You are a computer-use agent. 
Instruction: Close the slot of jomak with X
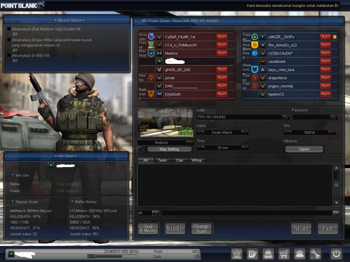(231, 78)
